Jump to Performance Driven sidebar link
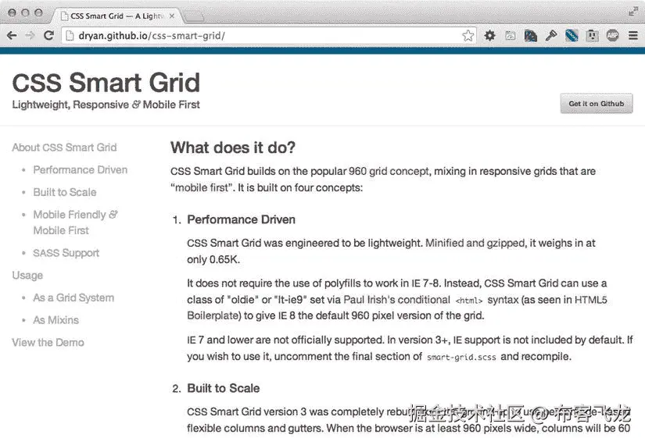 point(81,170)
